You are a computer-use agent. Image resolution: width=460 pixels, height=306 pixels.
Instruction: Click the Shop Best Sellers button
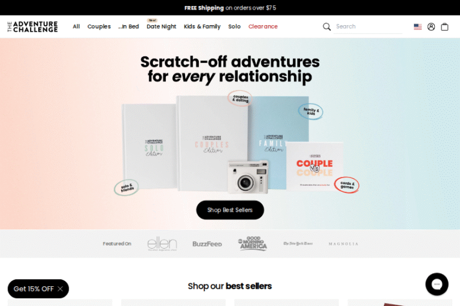(230, 210)
